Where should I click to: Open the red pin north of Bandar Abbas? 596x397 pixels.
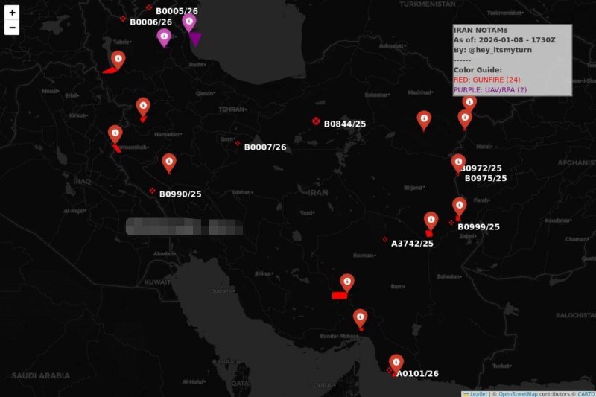point(360,318)
